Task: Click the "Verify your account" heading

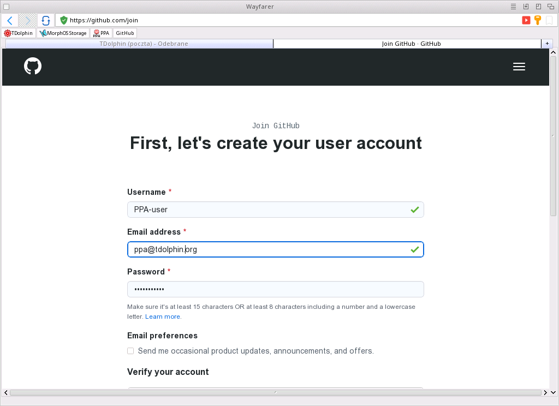Action: 168,372
